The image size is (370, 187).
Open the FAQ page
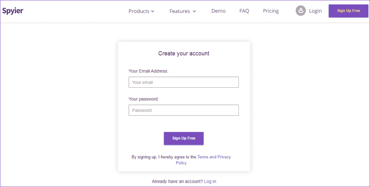[244, 11]
